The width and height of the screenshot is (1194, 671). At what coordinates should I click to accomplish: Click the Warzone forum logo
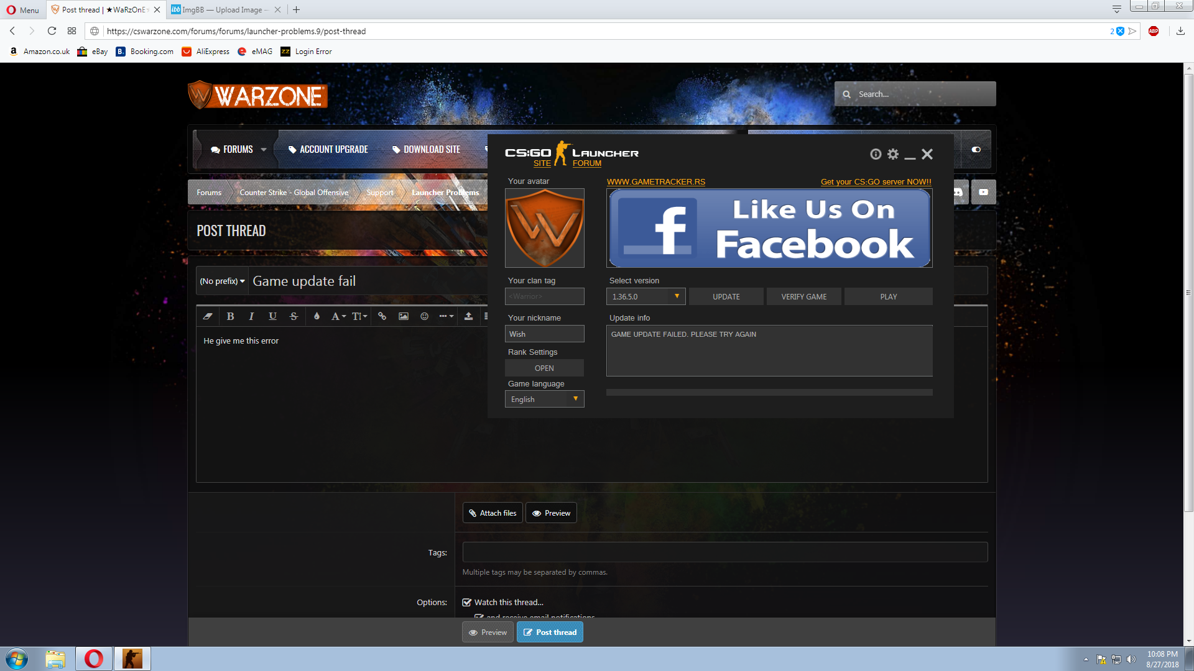click(x=257, y=95)
